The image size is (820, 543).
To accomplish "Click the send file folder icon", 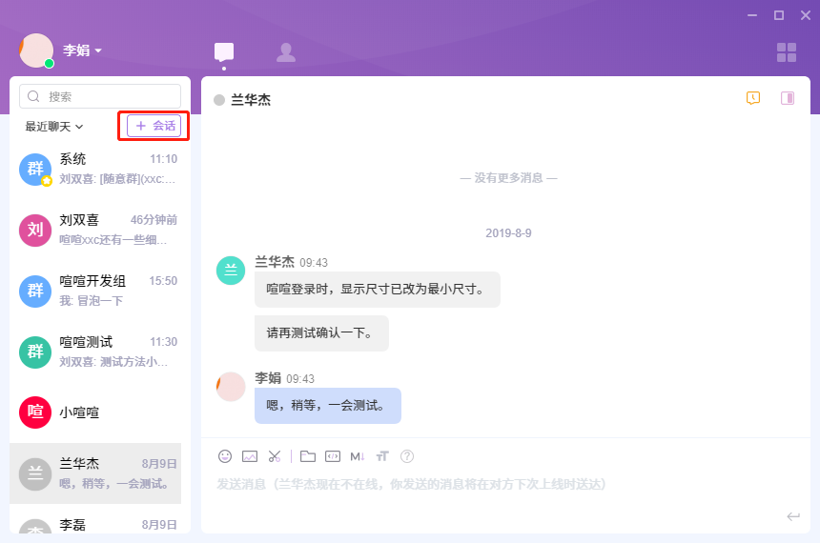I will click(308, 456).
